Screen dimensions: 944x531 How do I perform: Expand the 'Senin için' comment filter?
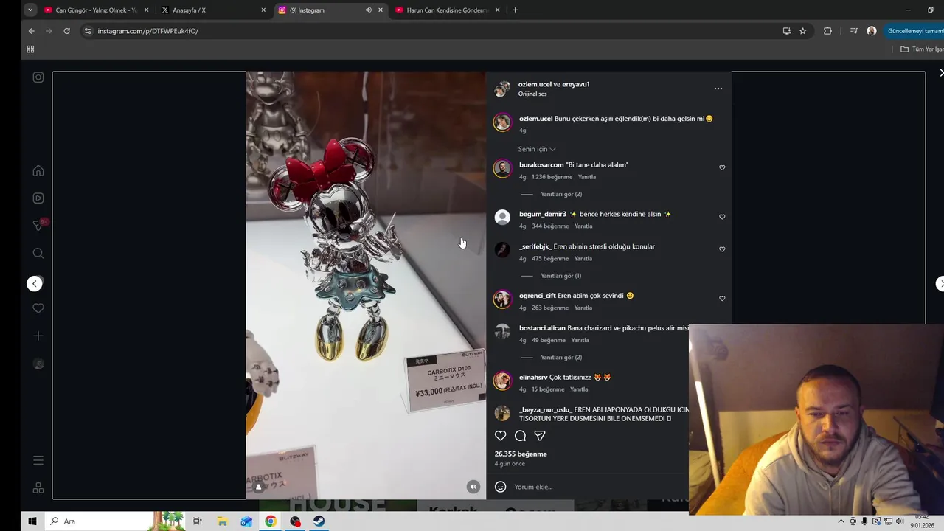click(537, 149)
